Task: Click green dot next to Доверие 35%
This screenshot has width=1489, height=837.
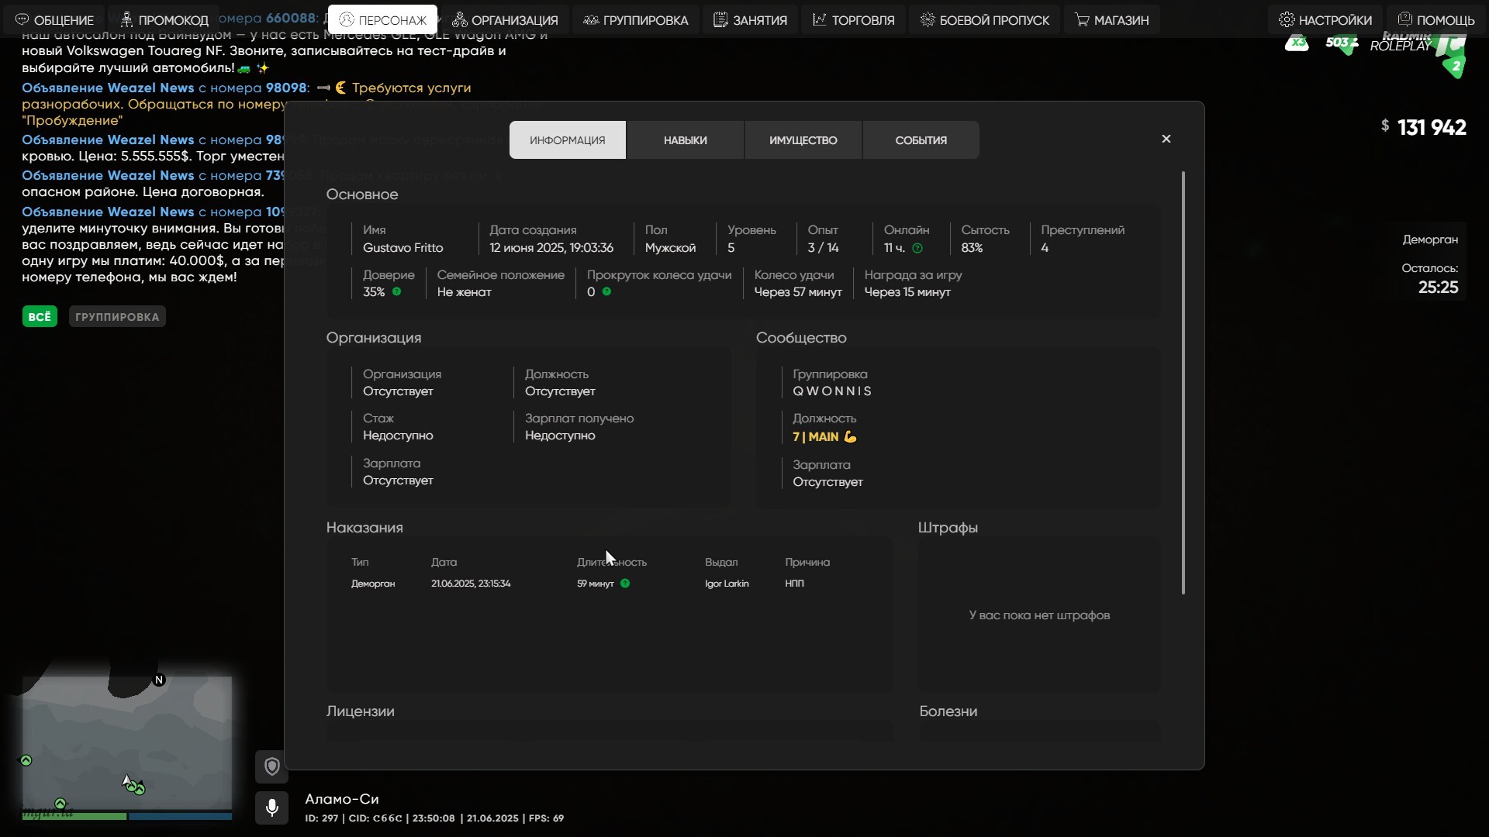Action: click(x=396, y=291)
